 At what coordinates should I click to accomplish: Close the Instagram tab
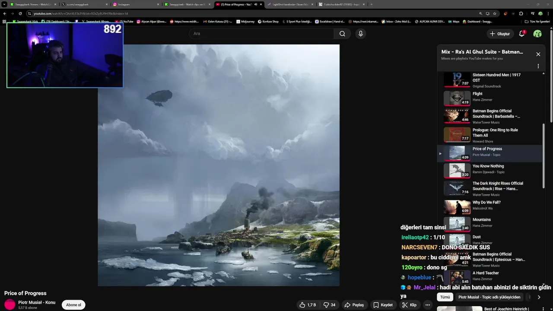(158, 4)
